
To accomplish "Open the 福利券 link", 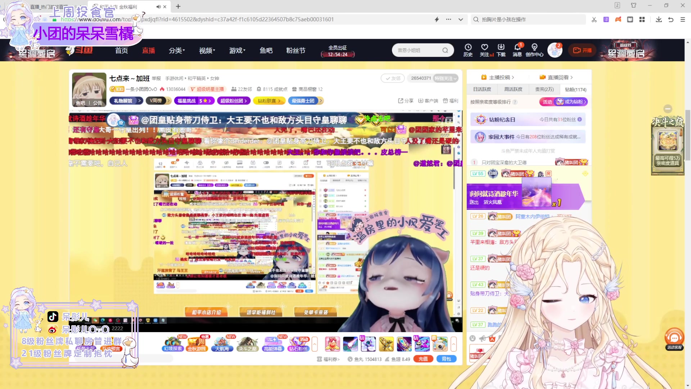I will 328,359.
